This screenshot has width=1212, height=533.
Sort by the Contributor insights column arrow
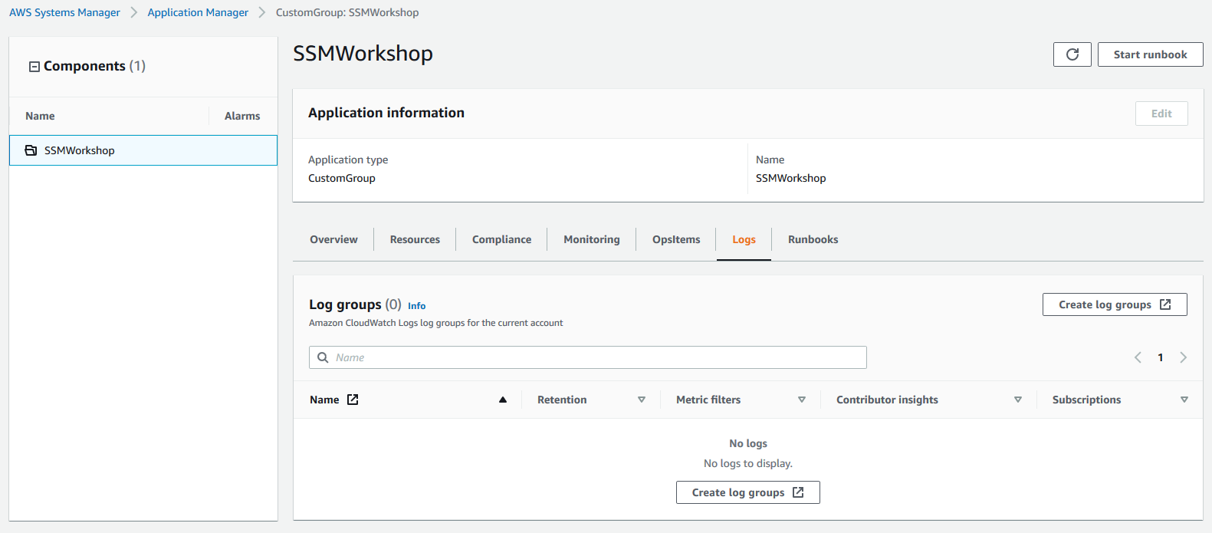click(x=1018, y=400)
